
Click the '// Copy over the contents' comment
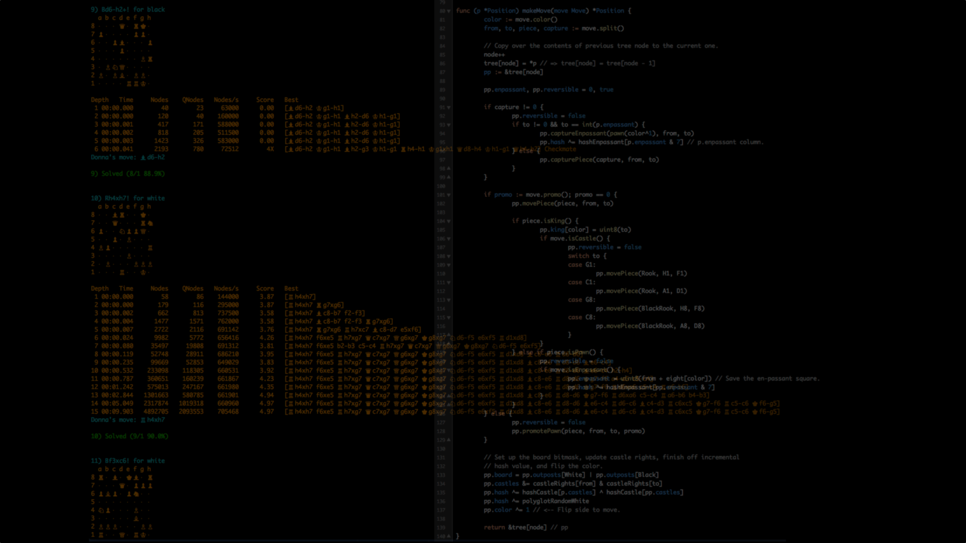tap(601, 46)
